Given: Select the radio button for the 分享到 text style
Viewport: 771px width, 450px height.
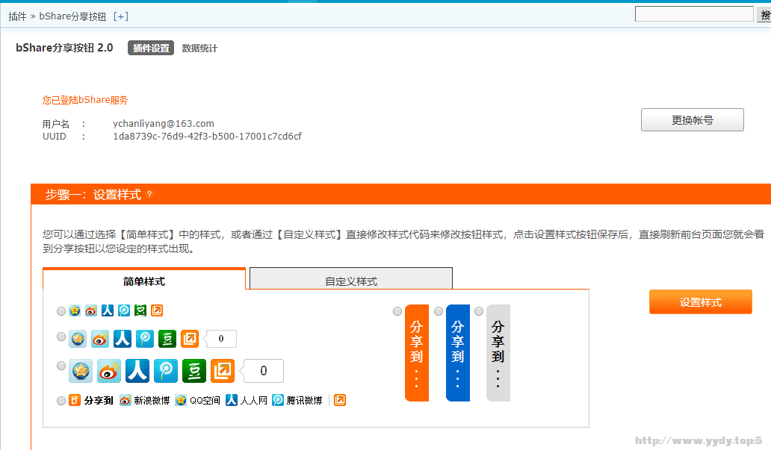Looking at the screenshot, I should [x=61, y=401].
